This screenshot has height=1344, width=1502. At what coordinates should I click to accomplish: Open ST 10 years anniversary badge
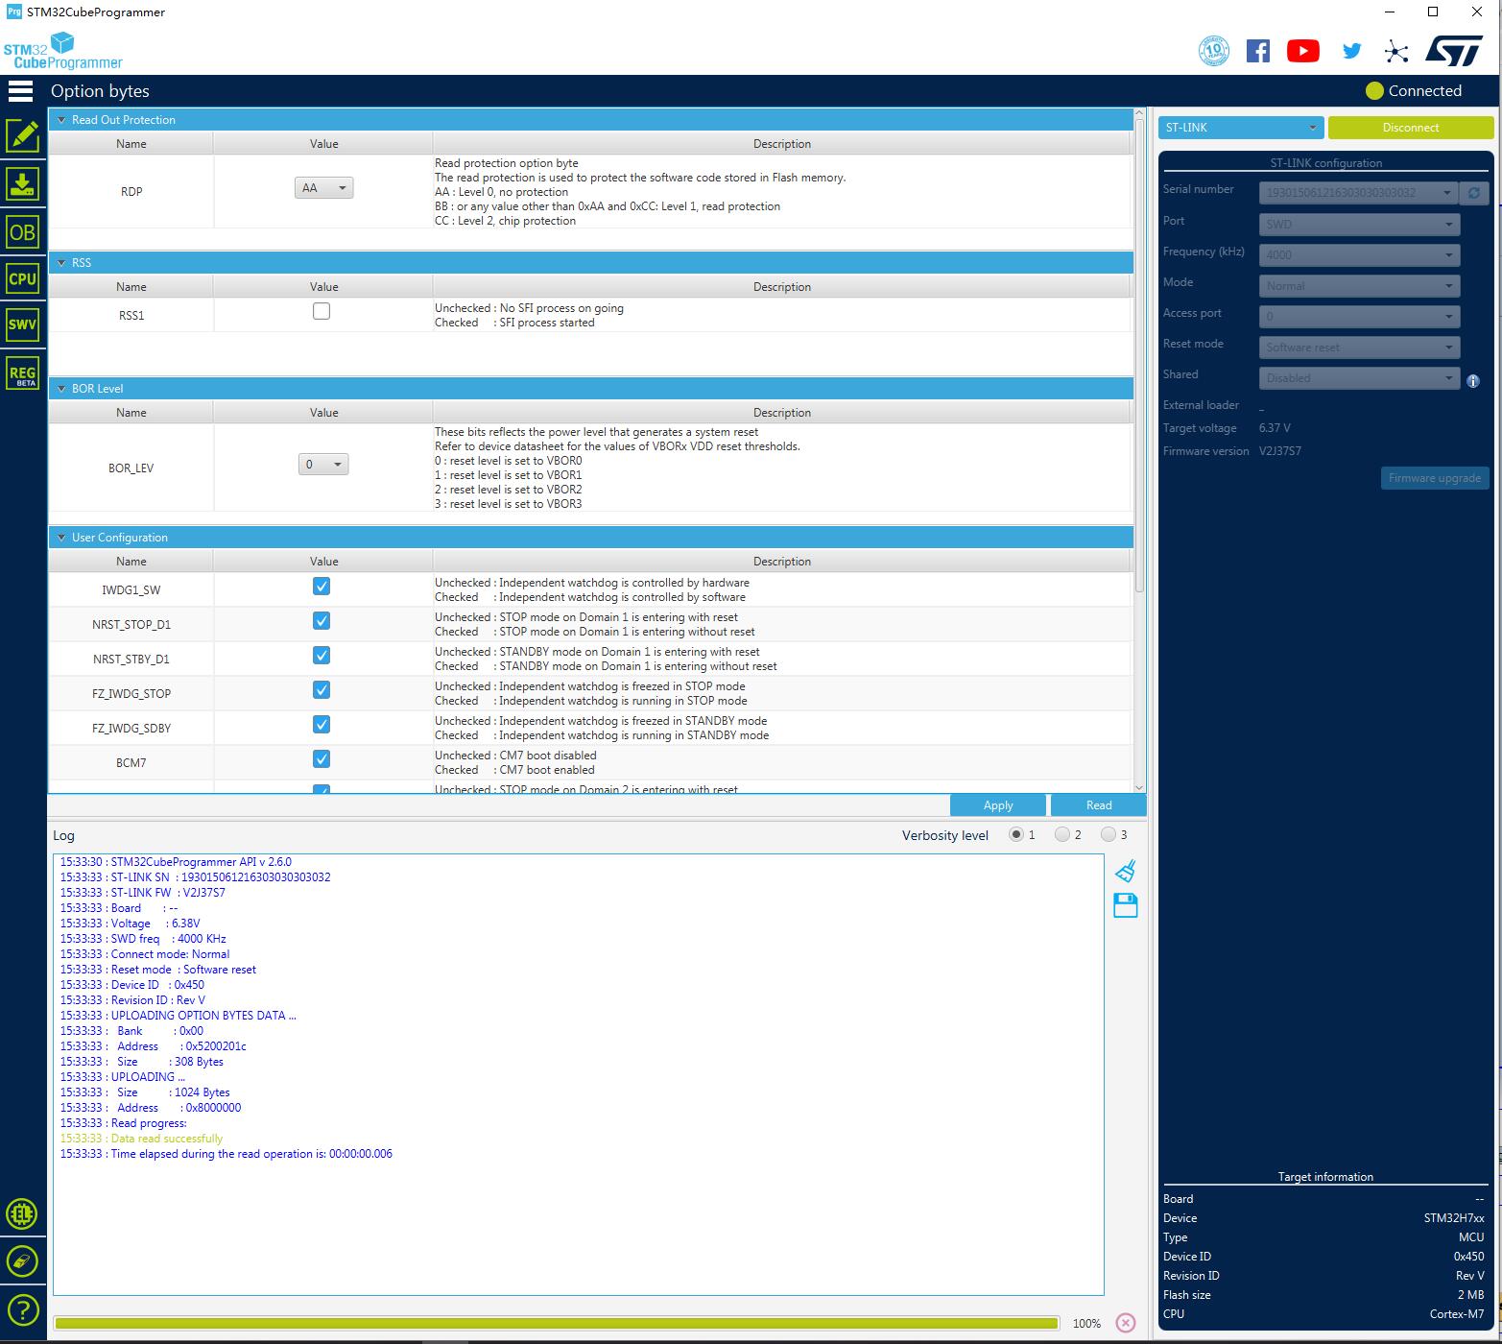click(x=1214, y=51)
